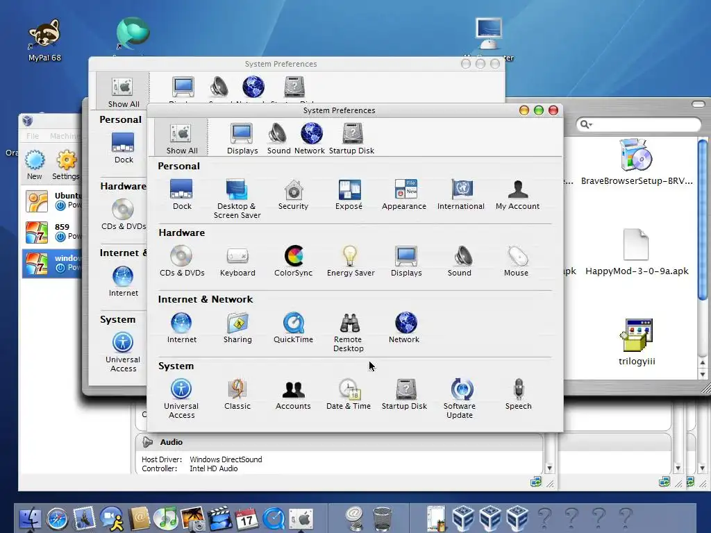Screen dimensions: 711x533
Task: Open the Keyboard preference pane
Action: click(237, 261)
